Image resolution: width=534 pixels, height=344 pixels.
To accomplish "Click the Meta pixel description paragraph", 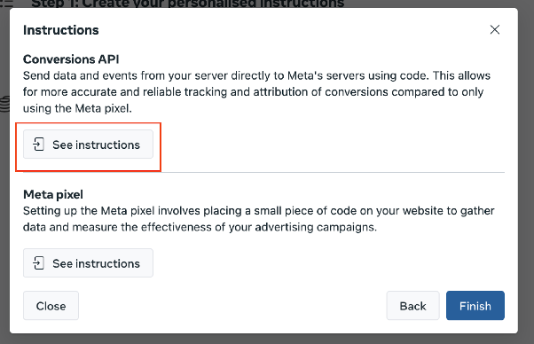I will coord(259,219).
